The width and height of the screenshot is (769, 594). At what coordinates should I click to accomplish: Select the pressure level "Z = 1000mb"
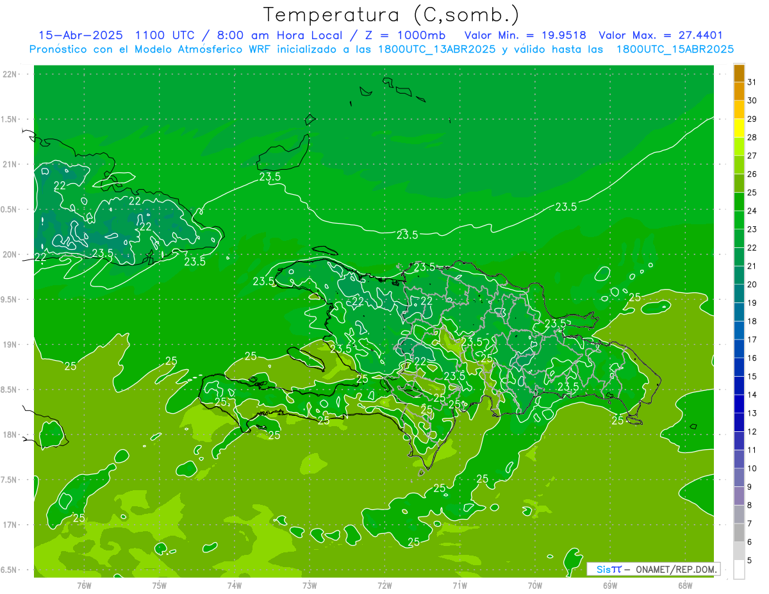(406, 35)
